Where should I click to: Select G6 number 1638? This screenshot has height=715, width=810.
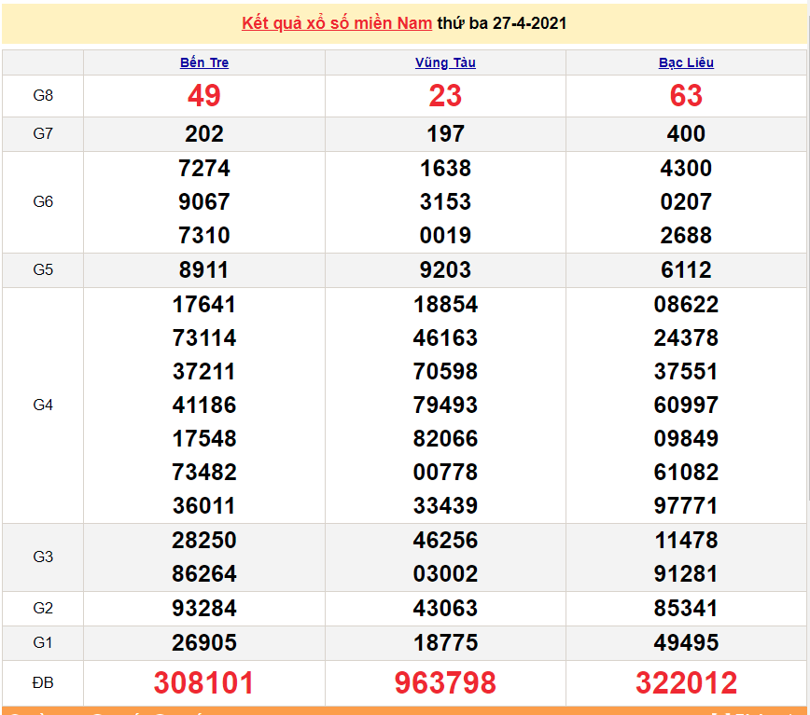[x=445, y=168]
